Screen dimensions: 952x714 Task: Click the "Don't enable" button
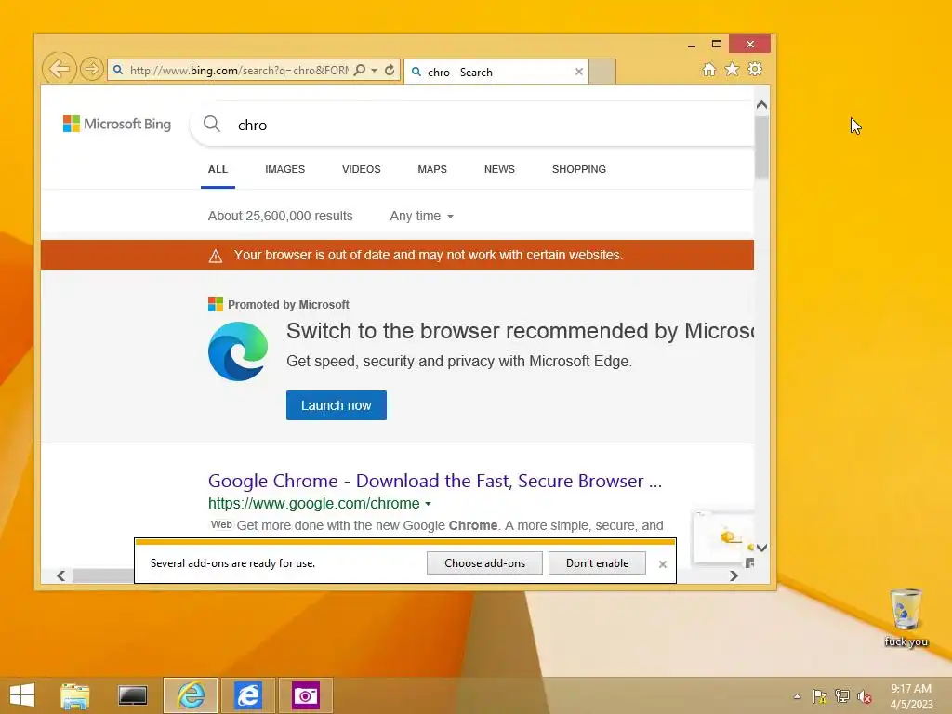597,562
